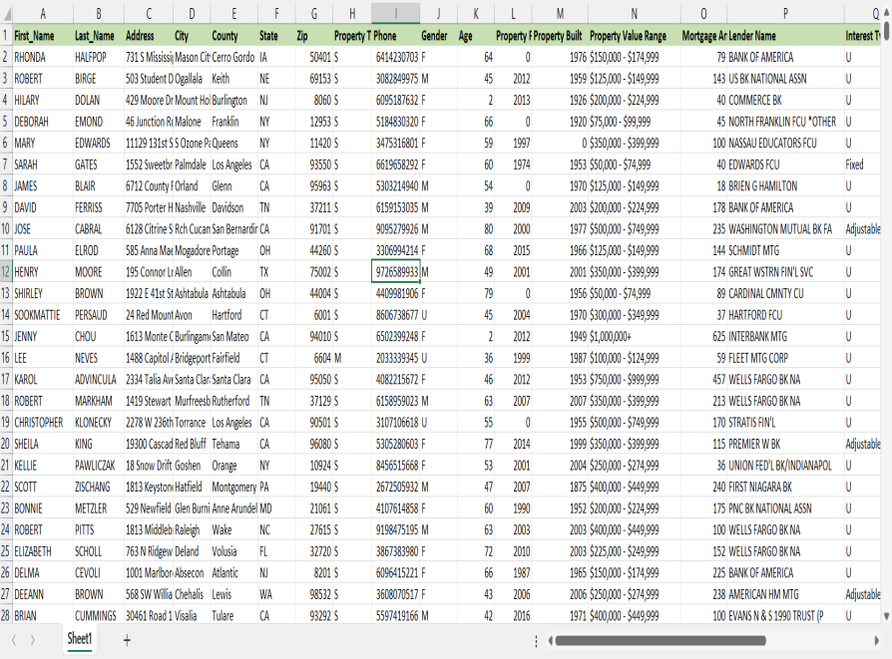Select lender cell NASSAU EDUCATORS FCU
Image resolution: width=892 pixels, height=659 pixels.
point(785,144)
